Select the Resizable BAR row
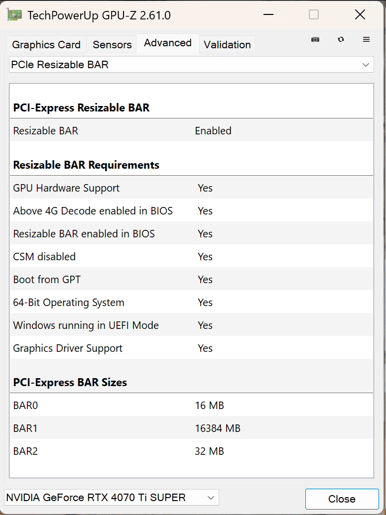 (x=191, y=130)
